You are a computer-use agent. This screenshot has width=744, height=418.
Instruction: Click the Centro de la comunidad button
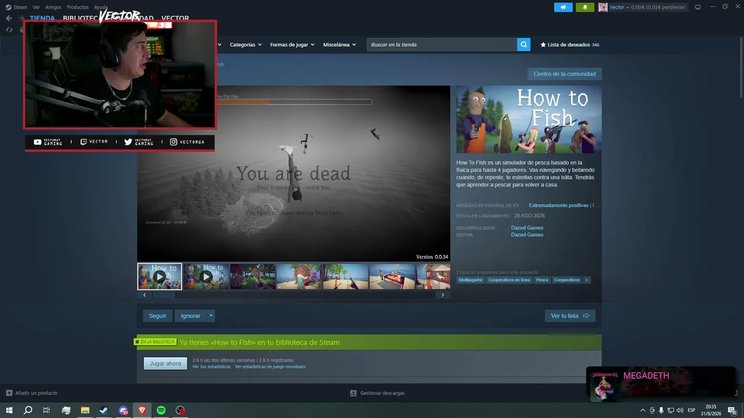click(564, 74)
